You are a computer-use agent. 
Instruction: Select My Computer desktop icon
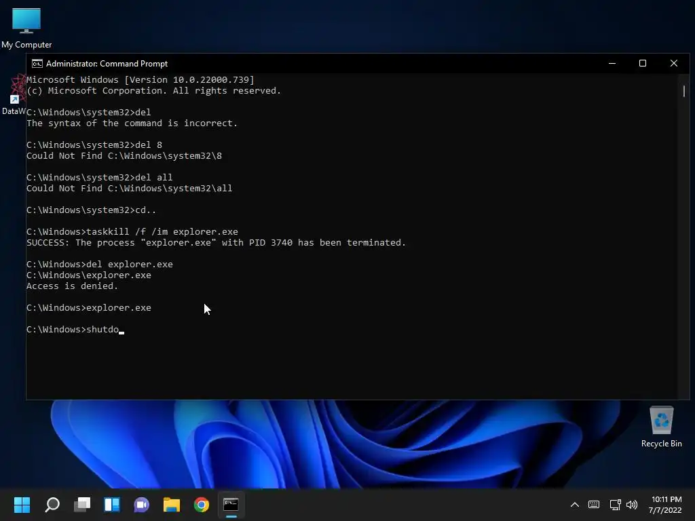tap(26, 27)
